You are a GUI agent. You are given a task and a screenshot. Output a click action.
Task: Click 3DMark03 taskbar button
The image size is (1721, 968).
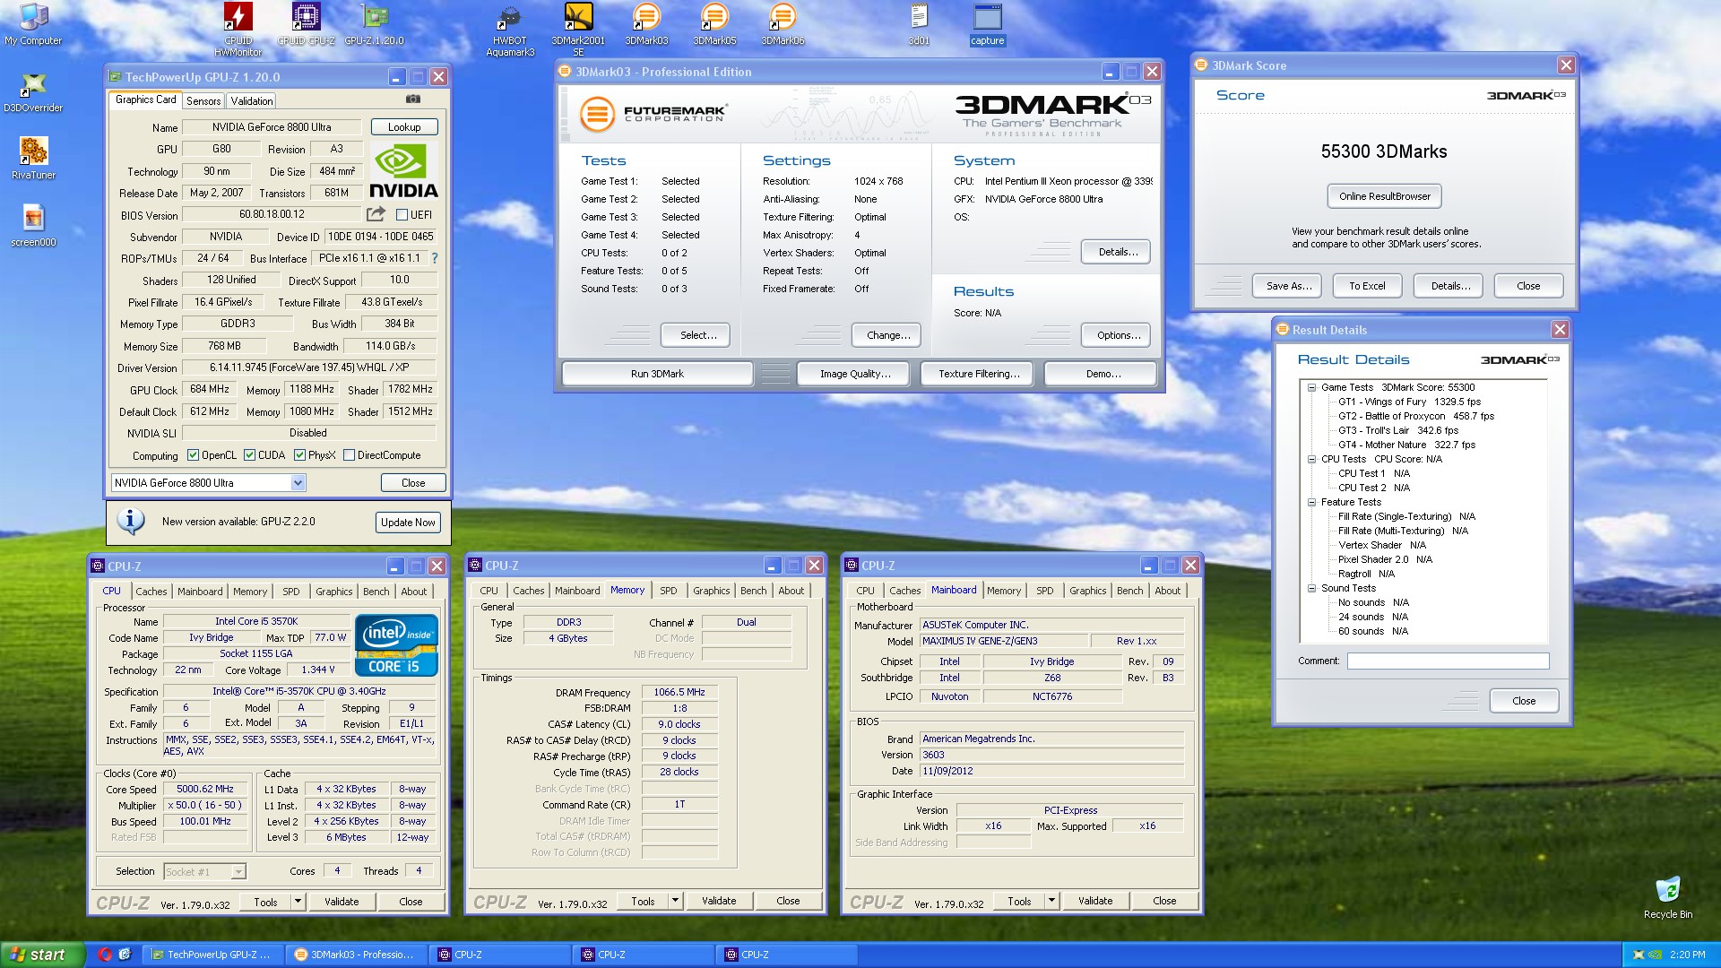[356, 955]
